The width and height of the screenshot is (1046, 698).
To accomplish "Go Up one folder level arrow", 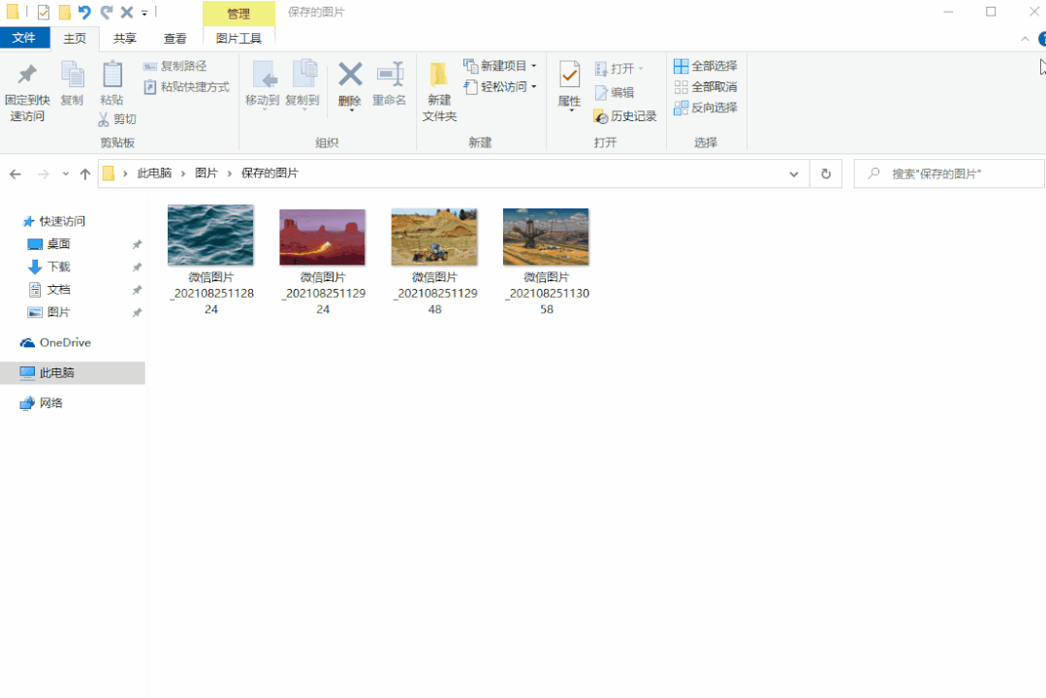I will pyautogui.click(x=84, y=174).
